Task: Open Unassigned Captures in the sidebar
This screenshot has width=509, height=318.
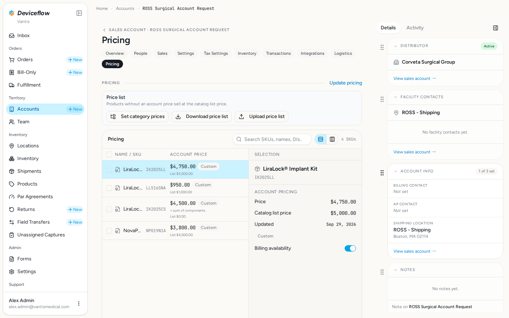Action: (x=45, y=235)
